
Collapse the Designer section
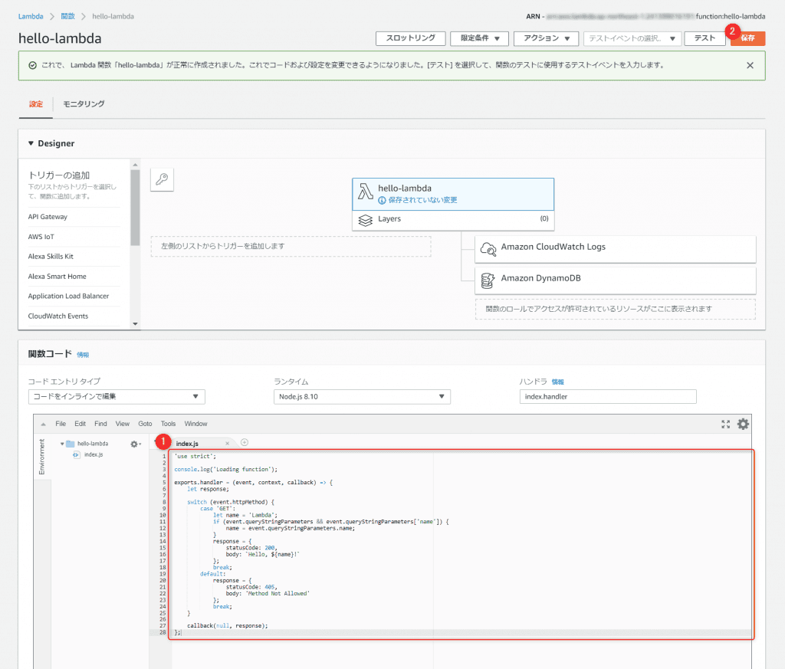click(x=31, y=143)
